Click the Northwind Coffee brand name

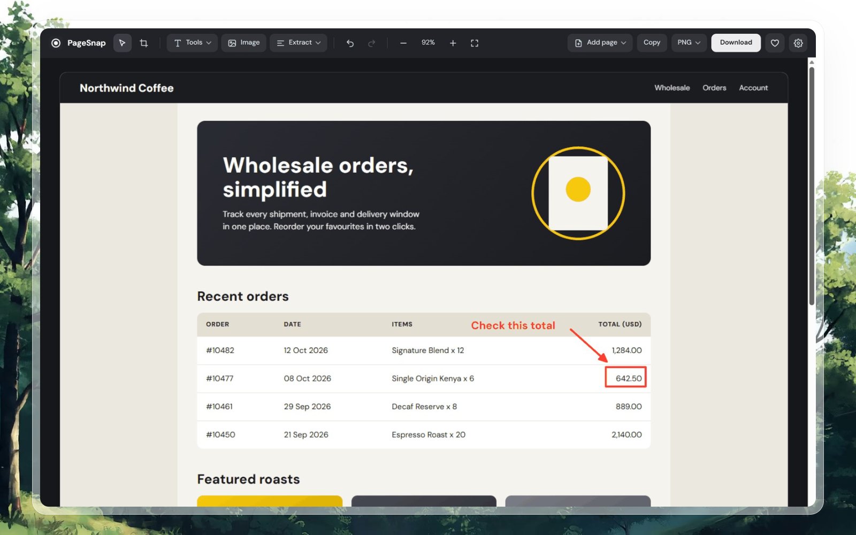(x=127, y=88)
